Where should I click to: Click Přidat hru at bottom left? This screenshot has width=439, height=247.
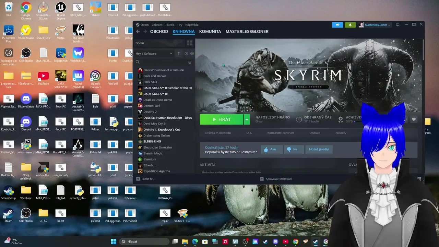click(145, 179)
